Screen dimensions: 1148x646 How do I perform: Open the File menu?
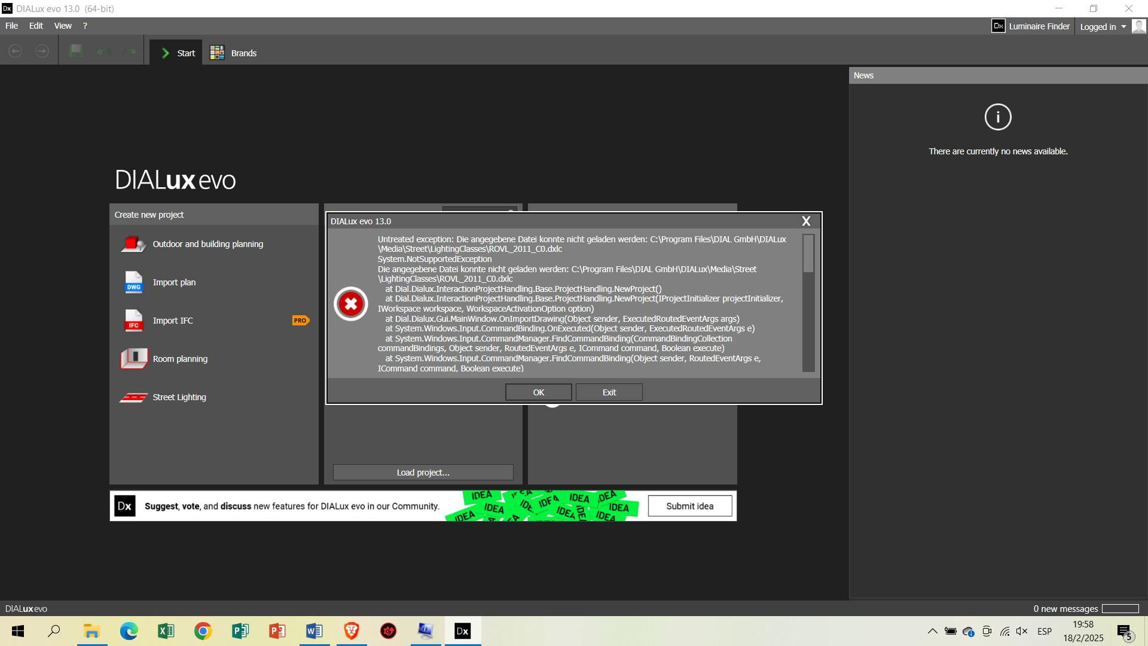11,26
